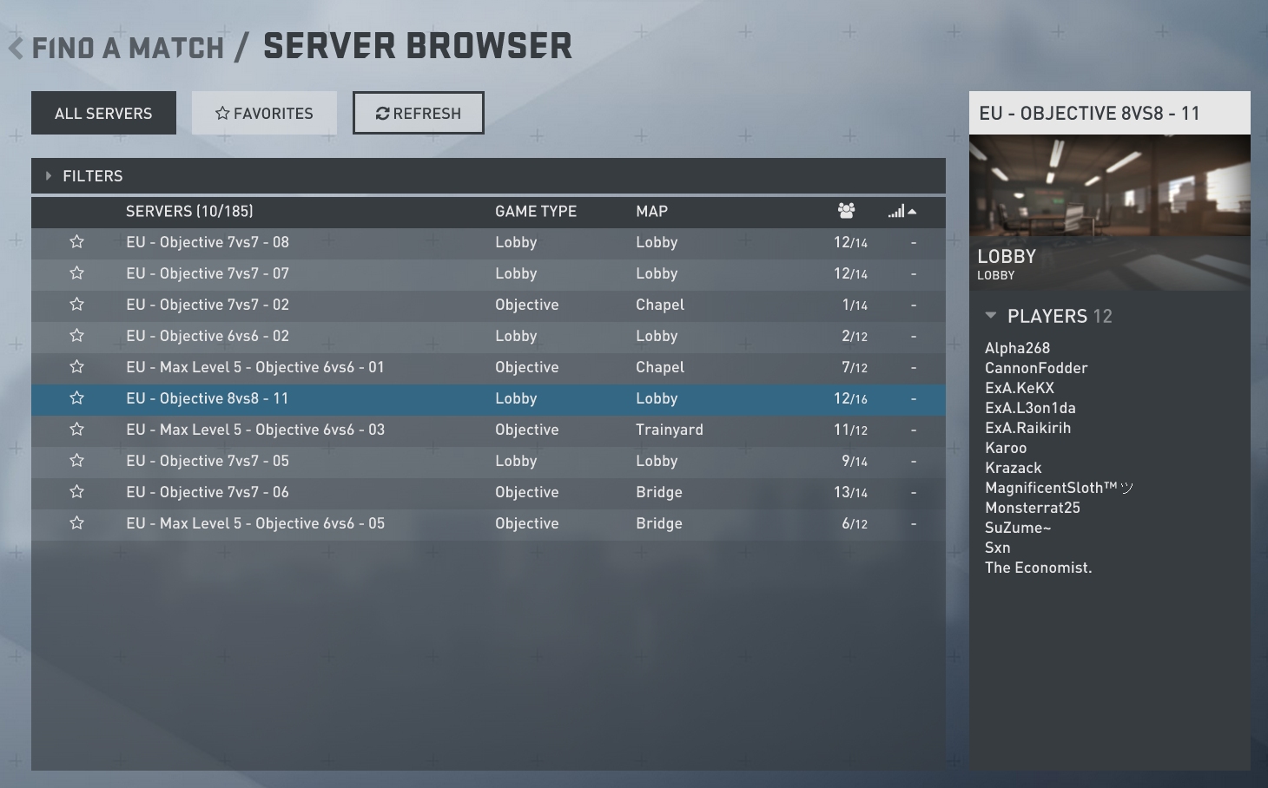The width and height of the screenshot is (1268, 788).
Task: Open the Favorites tab
Action: click(264, 113)
